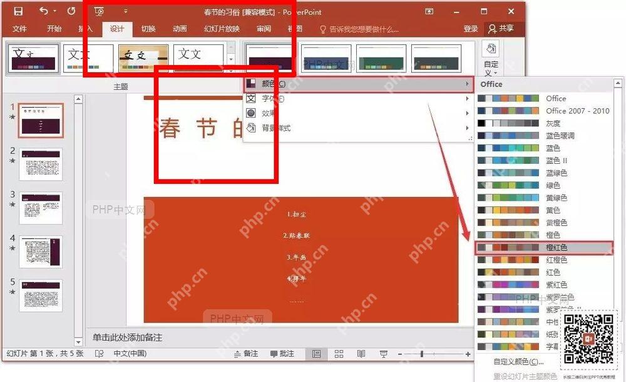Screen dimensions: 626x382
Task: Choose the 红色 color scheme
Action: (x=545, y=273)
